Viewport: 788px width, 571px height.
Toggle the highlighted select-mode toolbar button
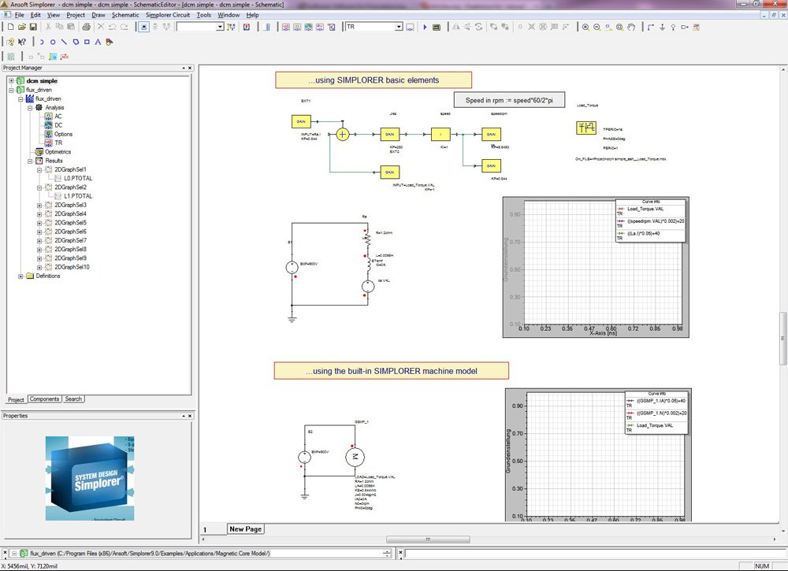point(144,27)
